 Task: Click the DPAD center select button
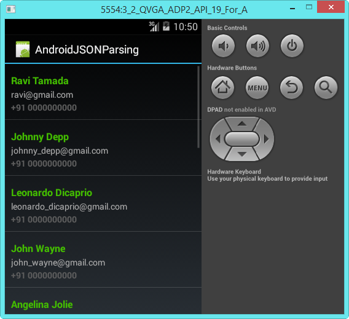242,139
